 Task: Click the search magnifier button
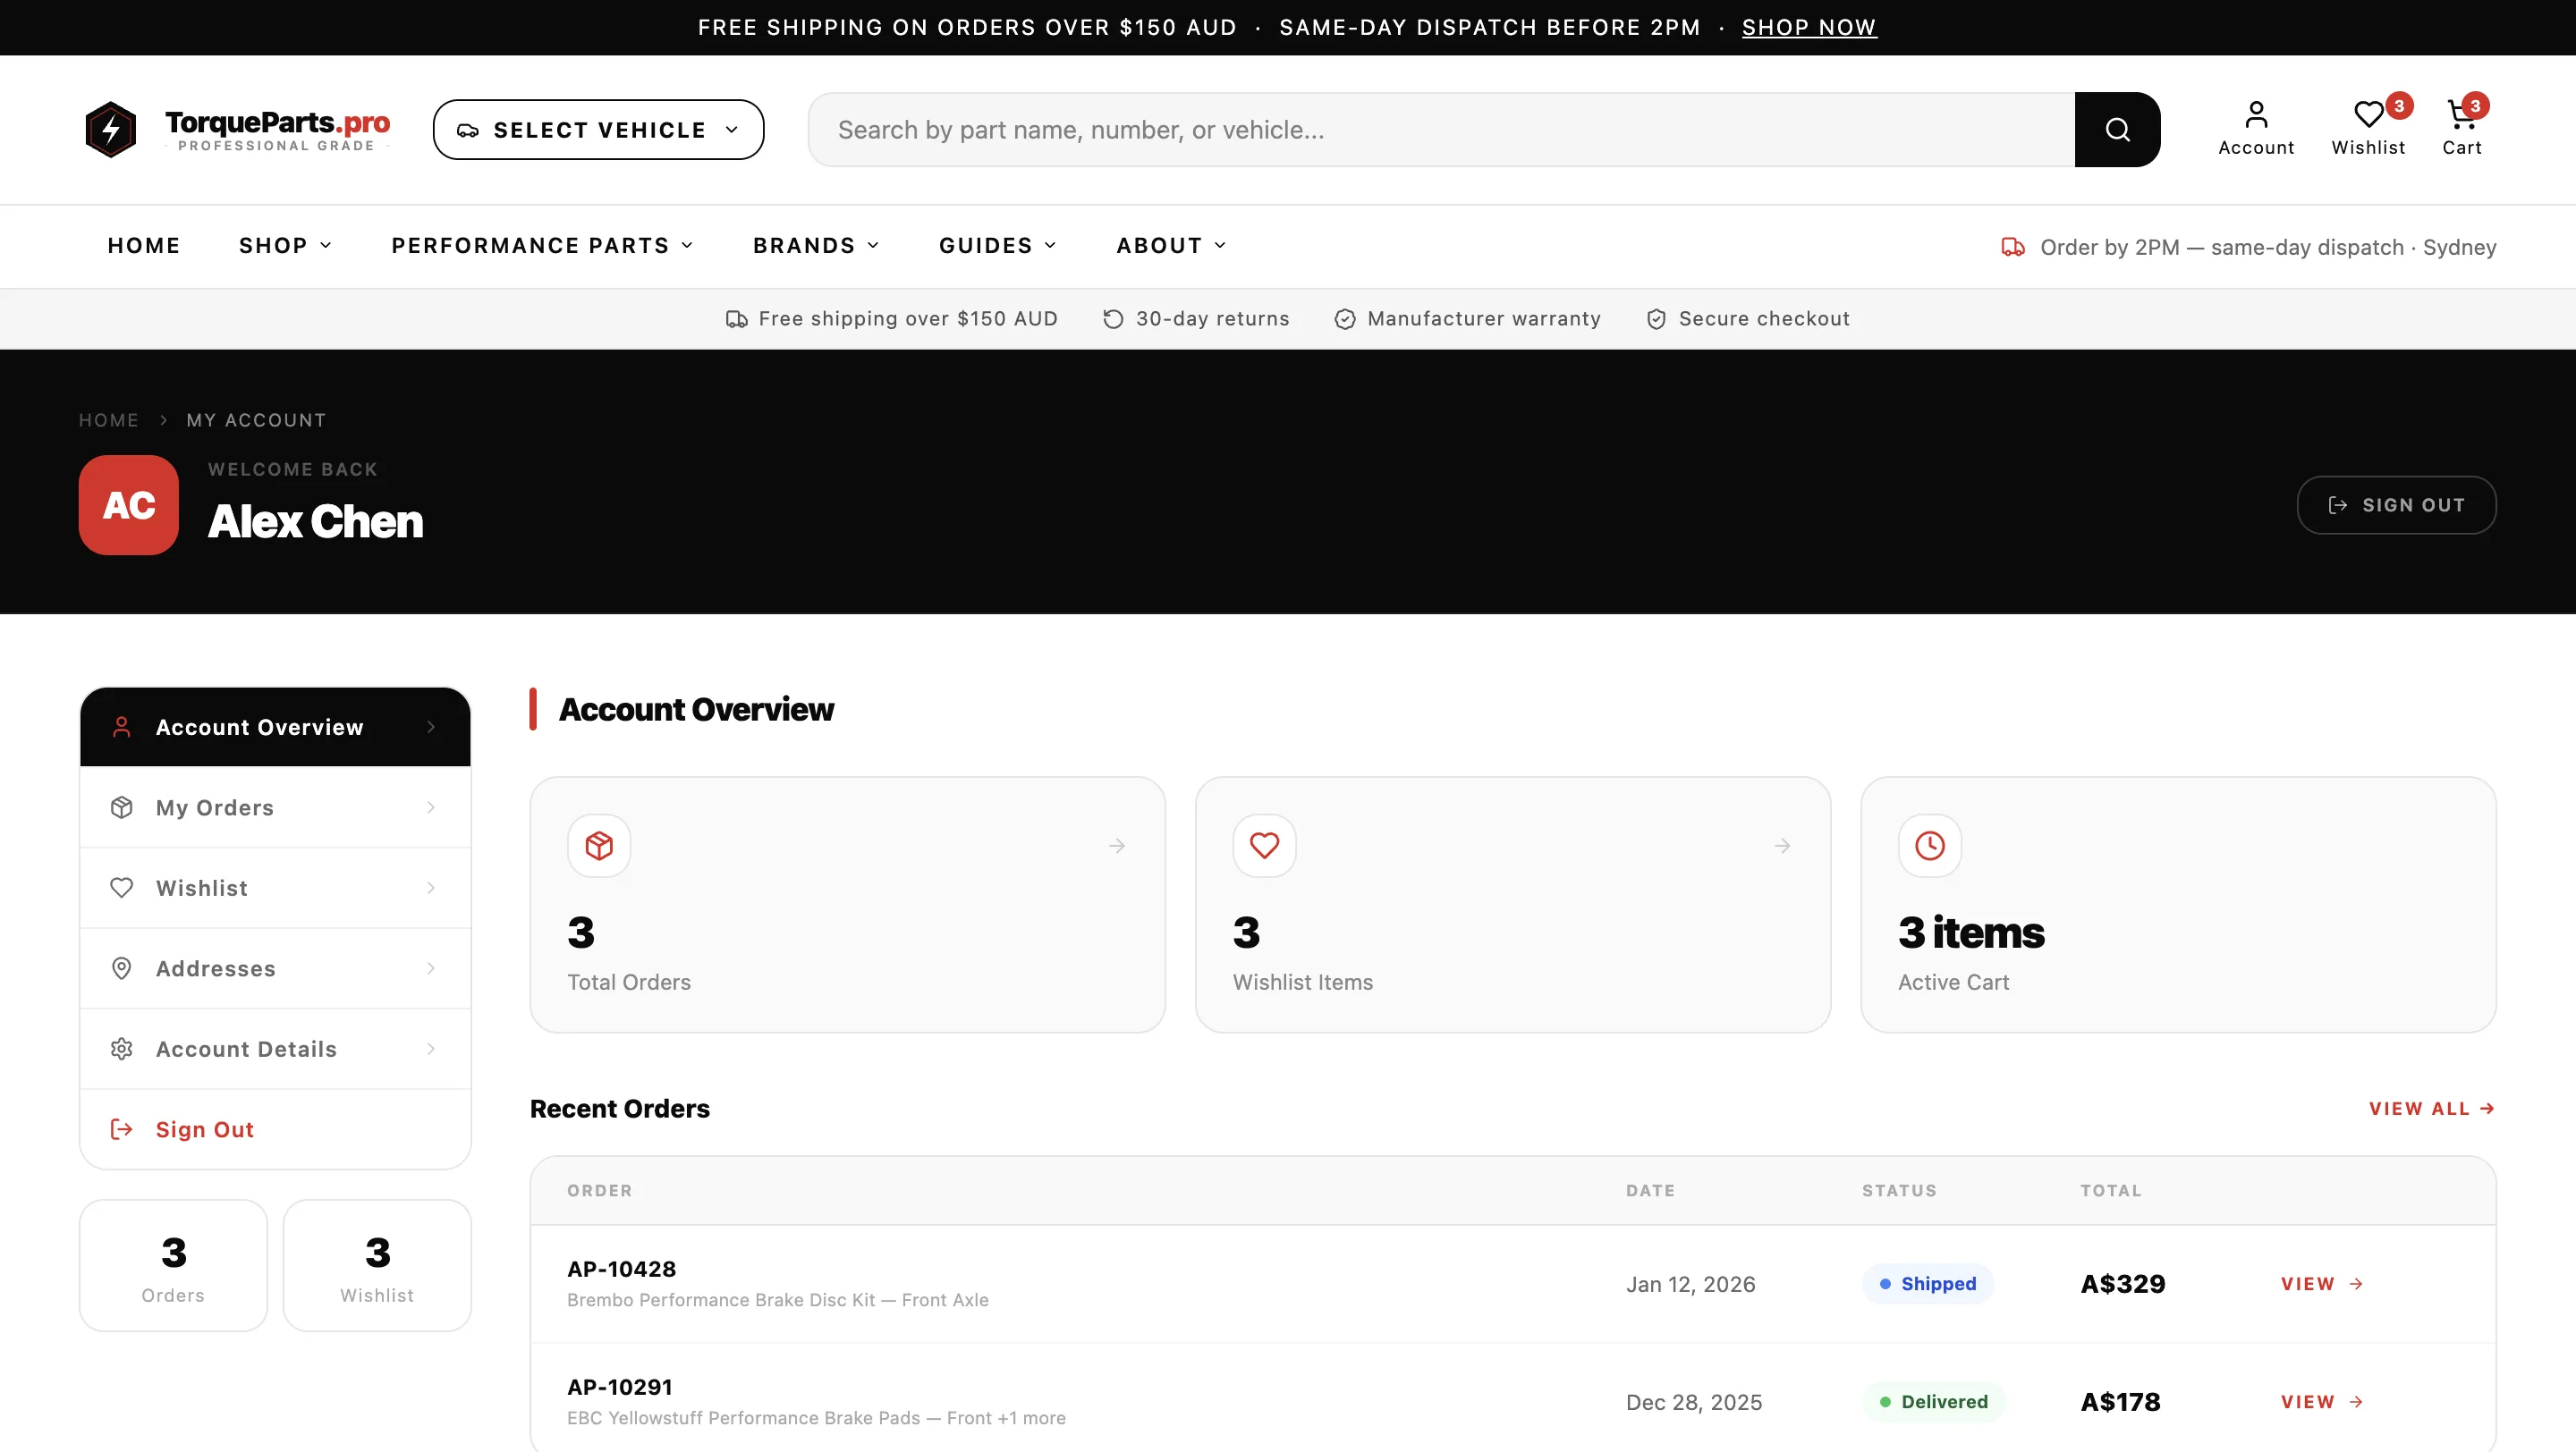[2116, 129]
